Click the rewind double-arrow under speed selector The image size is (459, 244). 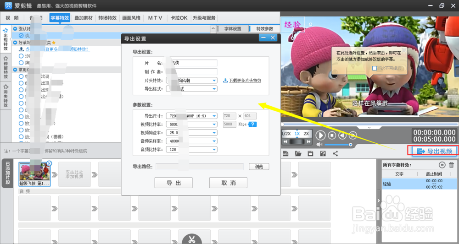(285, 141)
